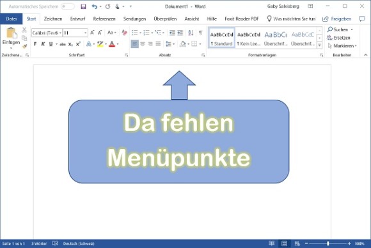Click the Freigeben share button
Image resolution: width=371 pixels, height=248 pixels.
tap(337, 19)
